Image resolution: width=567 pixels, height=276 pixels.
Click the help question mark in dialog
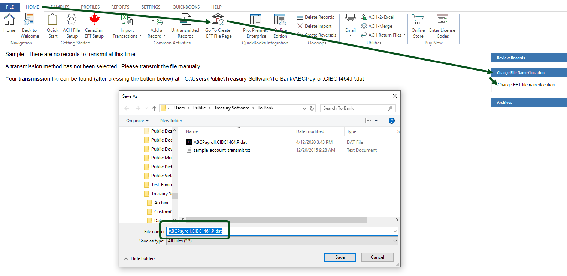pyautogui.click(x=391, y=121)
